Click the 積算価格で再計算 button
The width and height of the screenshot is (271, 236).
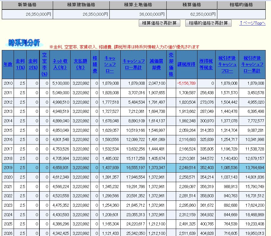tap(159, 23)
